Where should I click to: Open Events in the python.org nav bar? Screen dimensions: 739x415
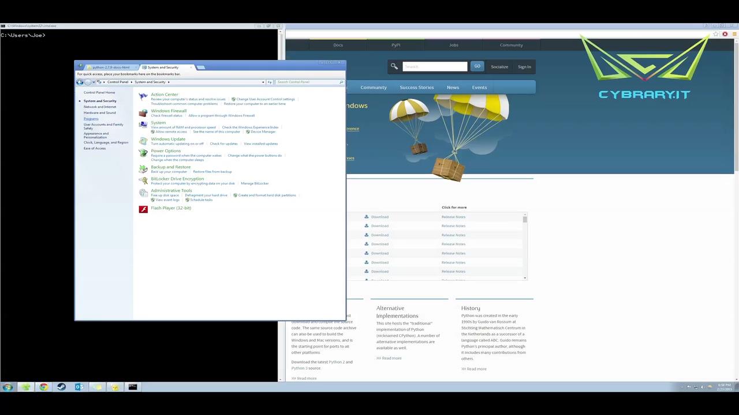point(479,88)
